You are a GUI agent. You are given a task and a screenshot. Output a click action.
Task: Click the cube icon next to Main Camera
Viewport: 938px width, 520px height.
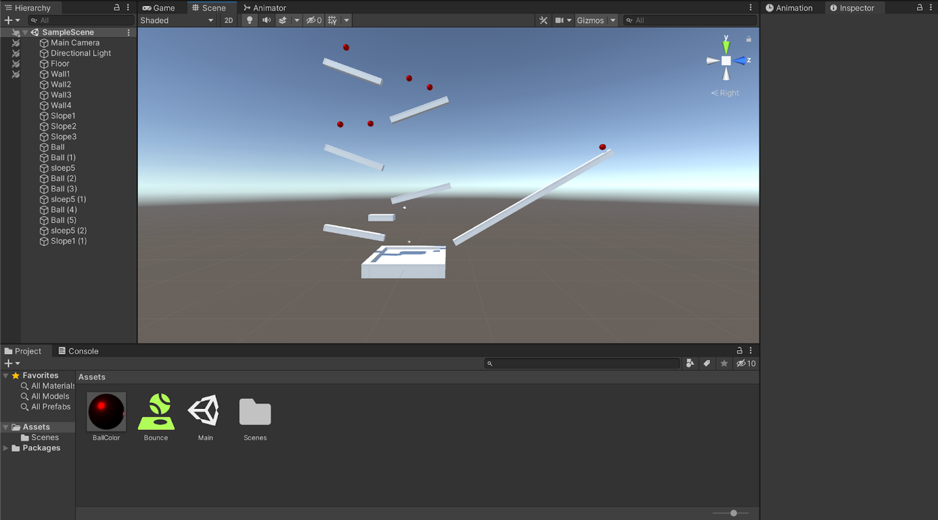pyautogui.click(x=44, y=43)
